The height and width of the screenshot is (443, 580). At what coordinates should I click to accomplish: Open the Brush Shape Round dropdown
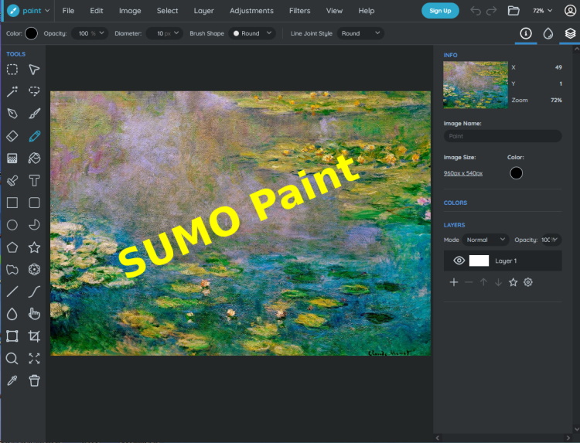(253, 33)
